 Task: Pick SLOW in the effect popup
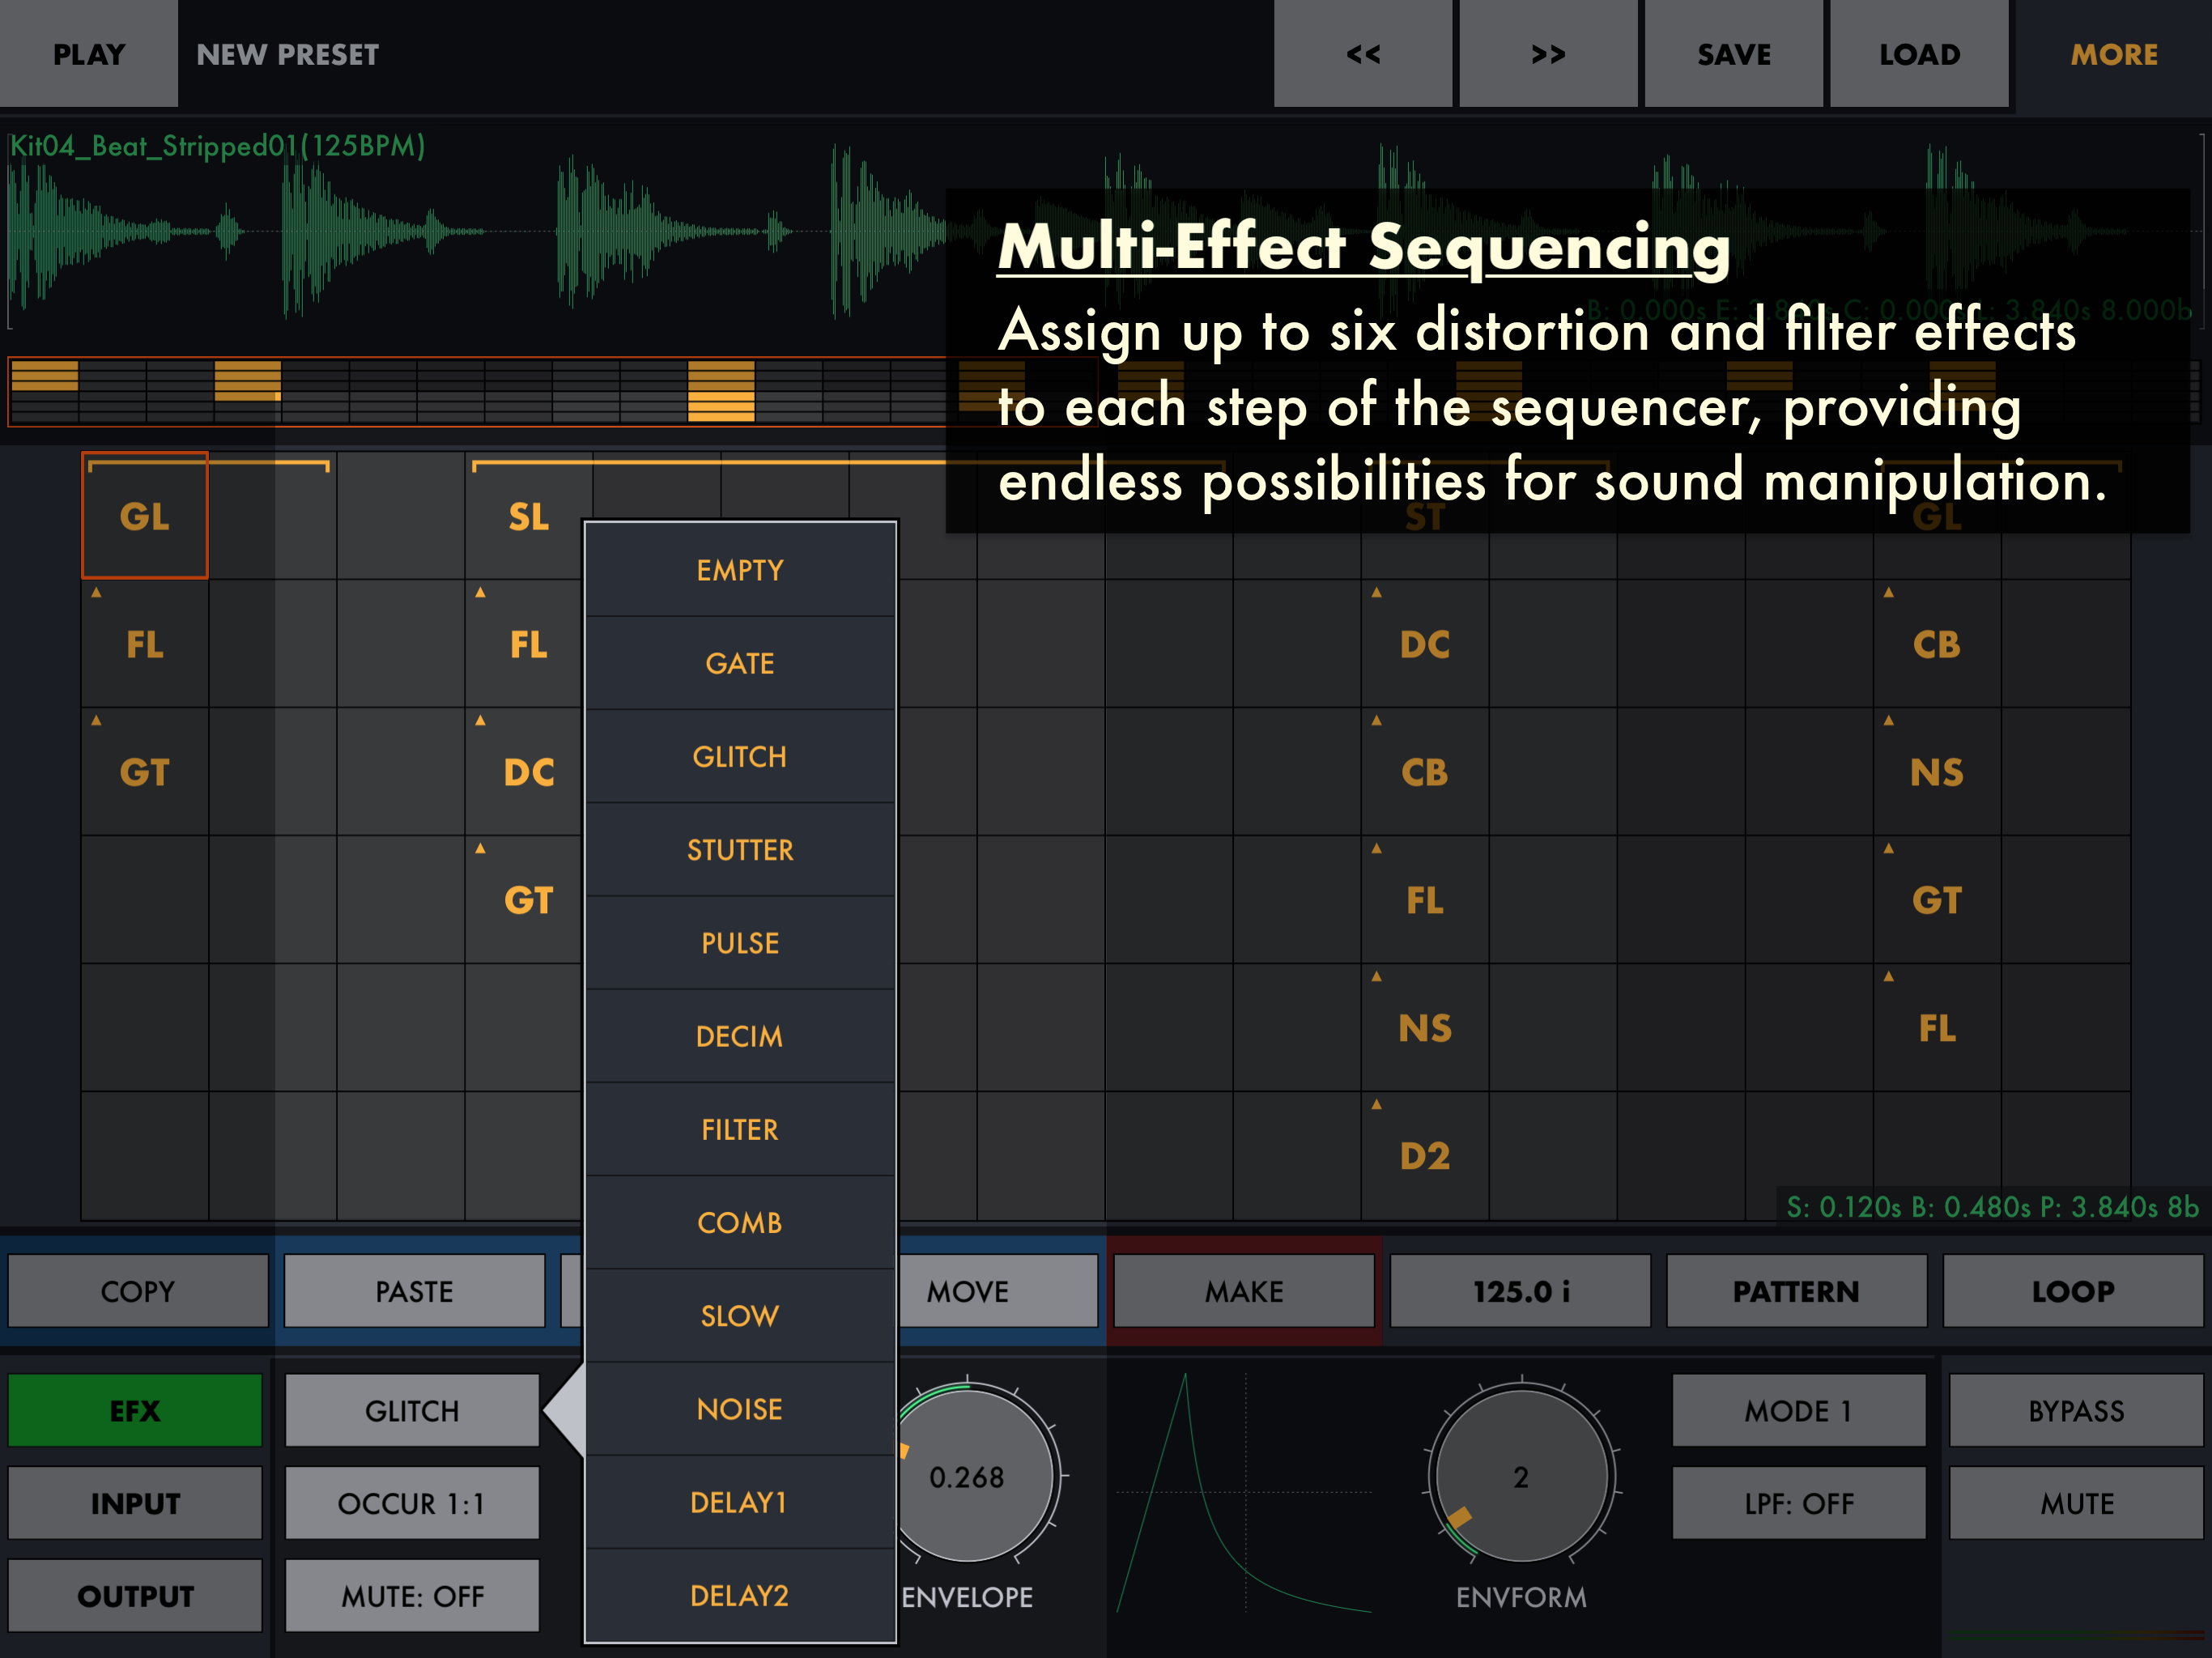(740, 1315)
